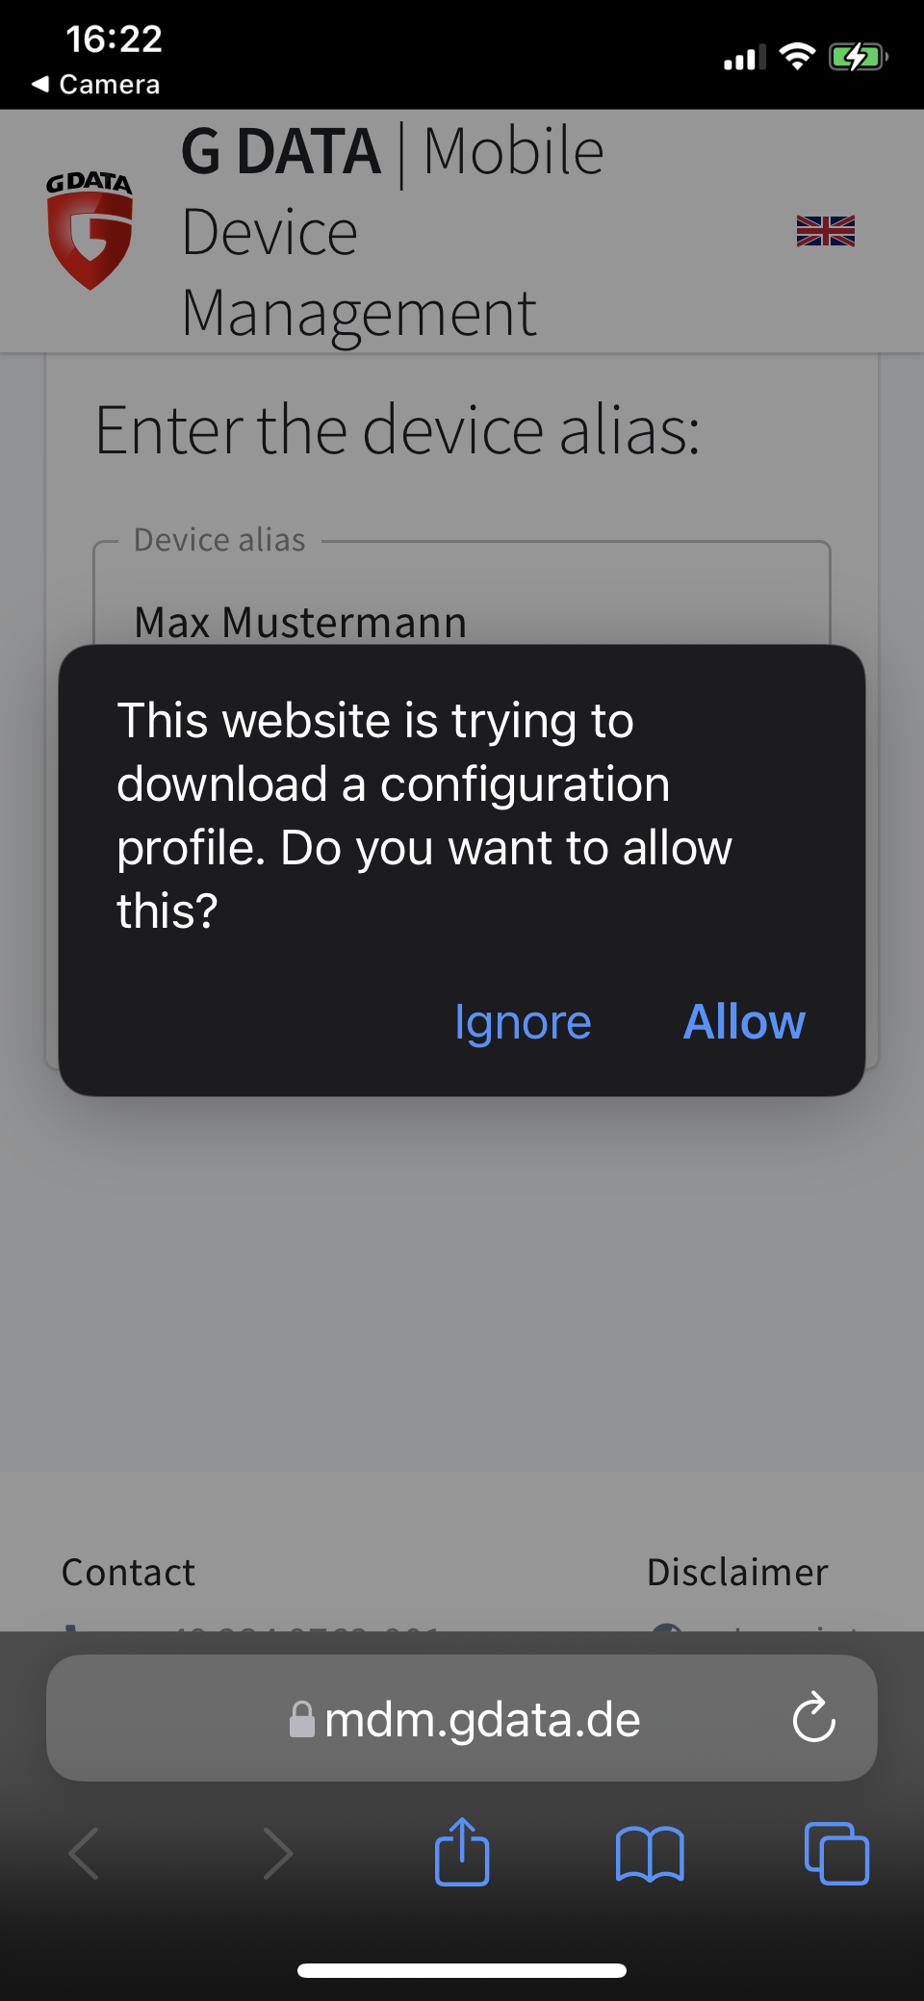Image resolution: width=924 pixels, height=2001 pixels.
Task: Open the UK flag language selector
Action: 825,231
